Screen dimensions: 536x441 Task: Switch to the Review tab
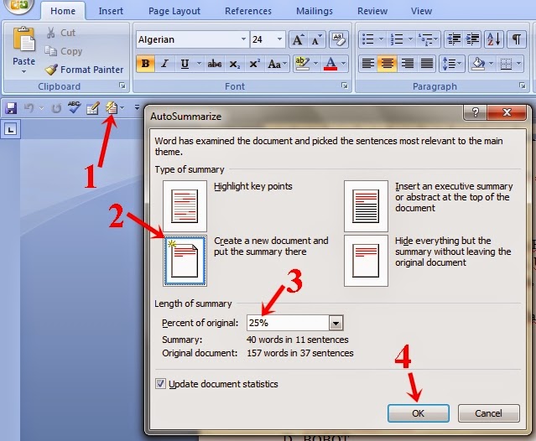372,11
